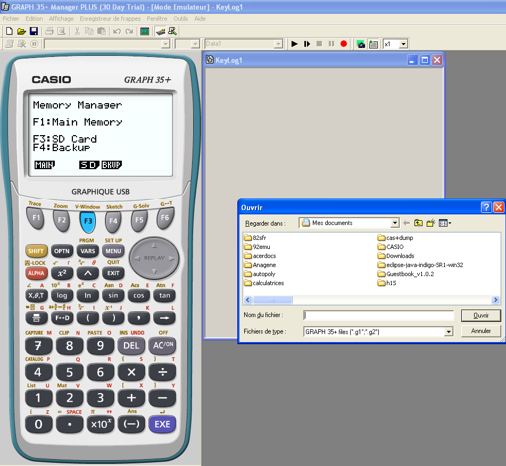Viewport: 506px width, 466px height.
Task: Click the REPLAY pad up arrow
Action: [x=154, y=246]
